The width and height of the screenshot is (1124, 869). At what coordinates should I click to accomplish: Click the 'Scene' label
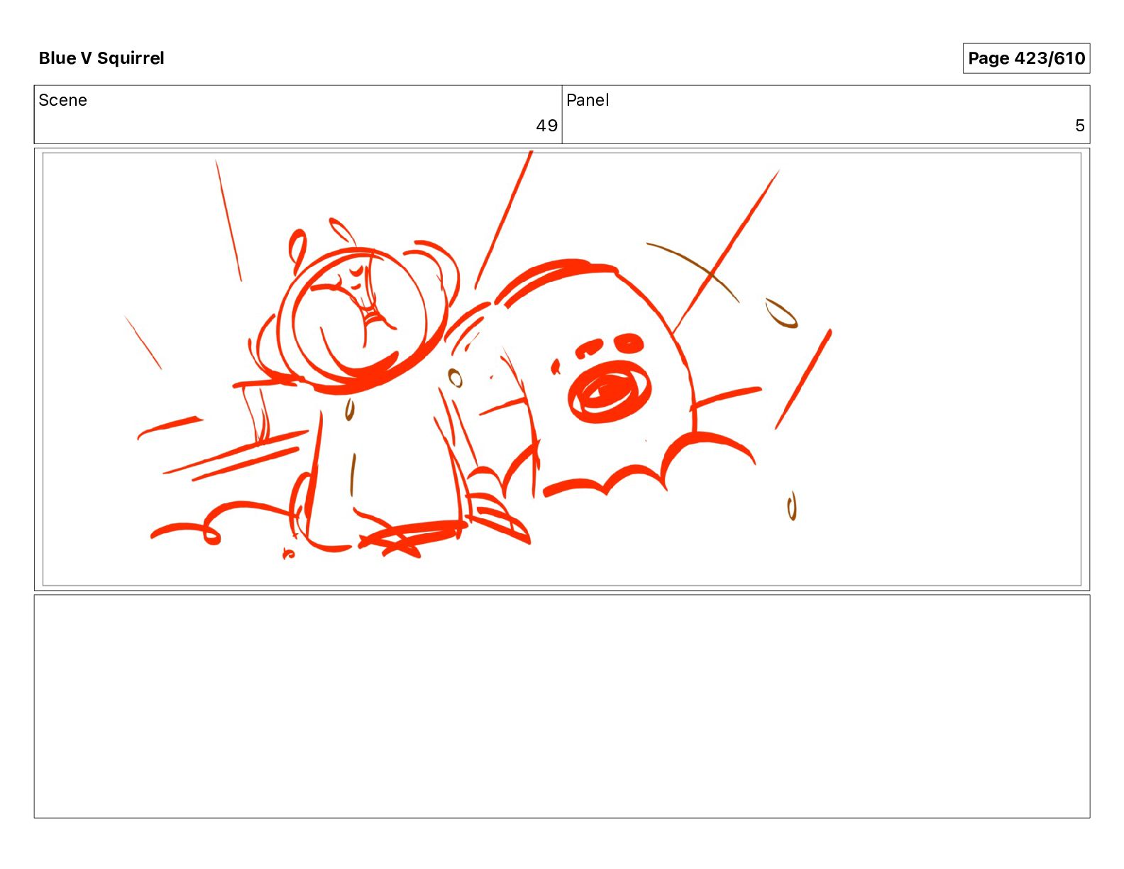[63, 100]
